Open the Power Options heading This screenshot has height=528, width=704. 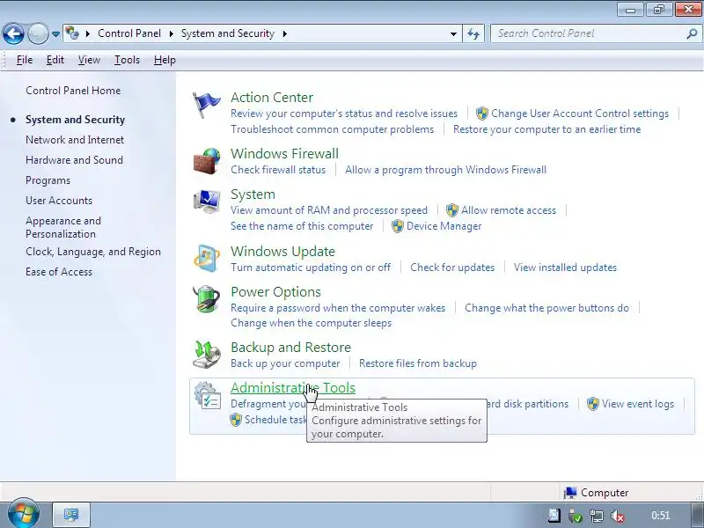pyautogui.click(x=275, y=292)
